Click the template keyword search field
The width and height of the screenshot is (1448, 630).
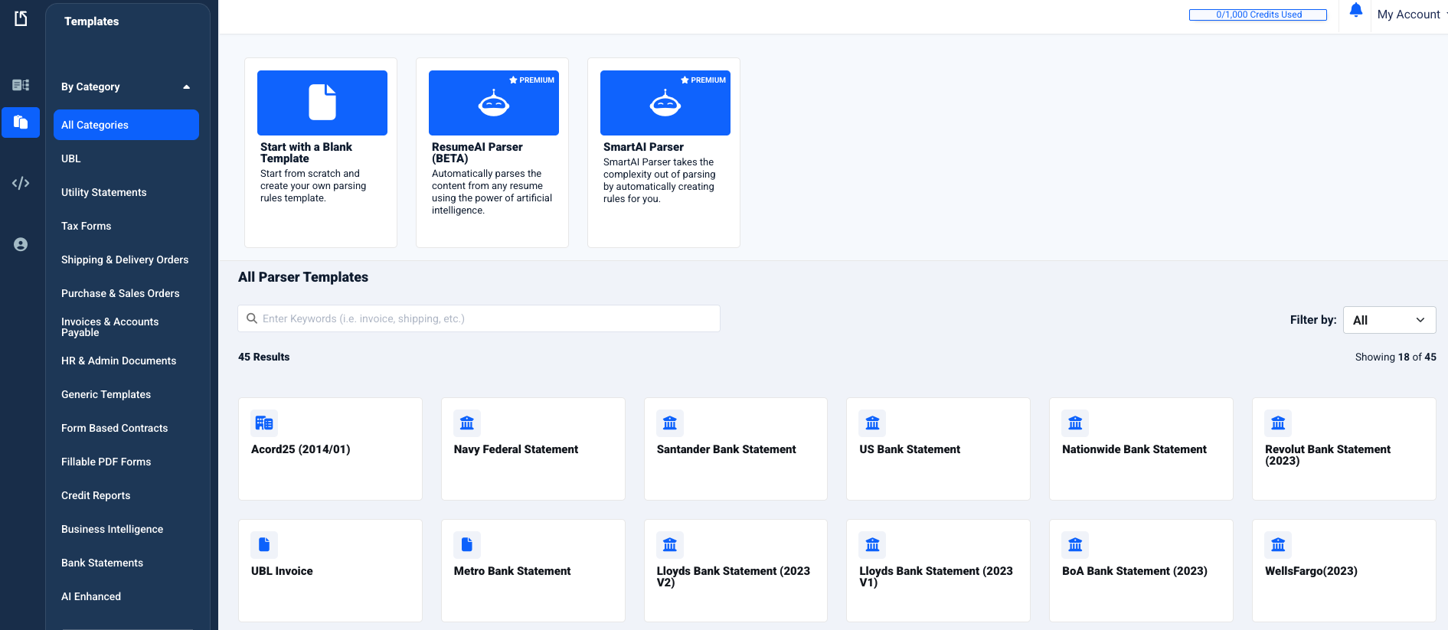(479, 318)
